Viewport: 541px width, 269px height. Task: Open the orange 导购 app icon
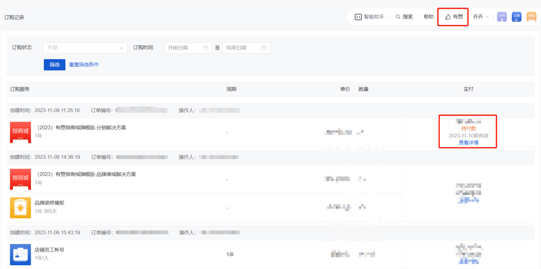pyautogui.click(x=531, y=17)
